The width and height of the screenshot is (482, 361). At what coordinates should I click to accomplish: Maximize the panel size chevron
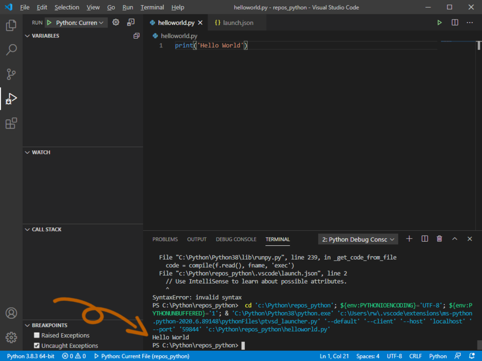click(455, 239)
